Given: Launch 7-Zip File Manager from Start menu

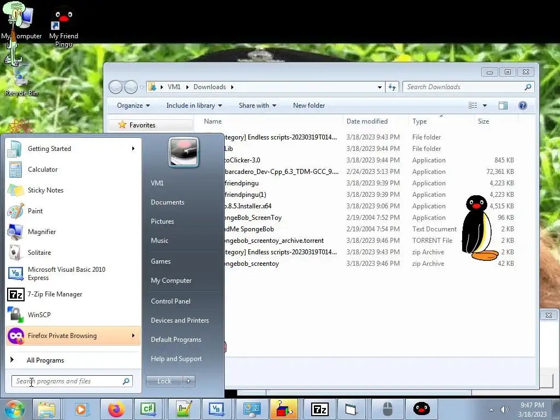Looking at the screenshot, I should pos(73,294).
